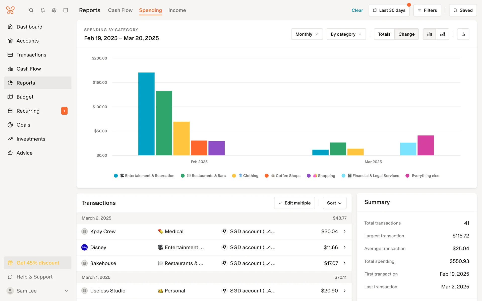Open the settings gear icon
482x301 pixels.
click(x=54, y=10)
